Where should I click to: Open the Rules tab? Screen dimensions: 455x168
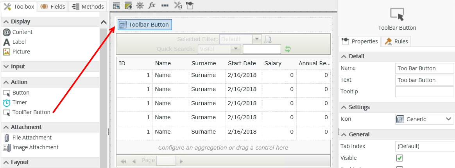(x=396, y=41)
